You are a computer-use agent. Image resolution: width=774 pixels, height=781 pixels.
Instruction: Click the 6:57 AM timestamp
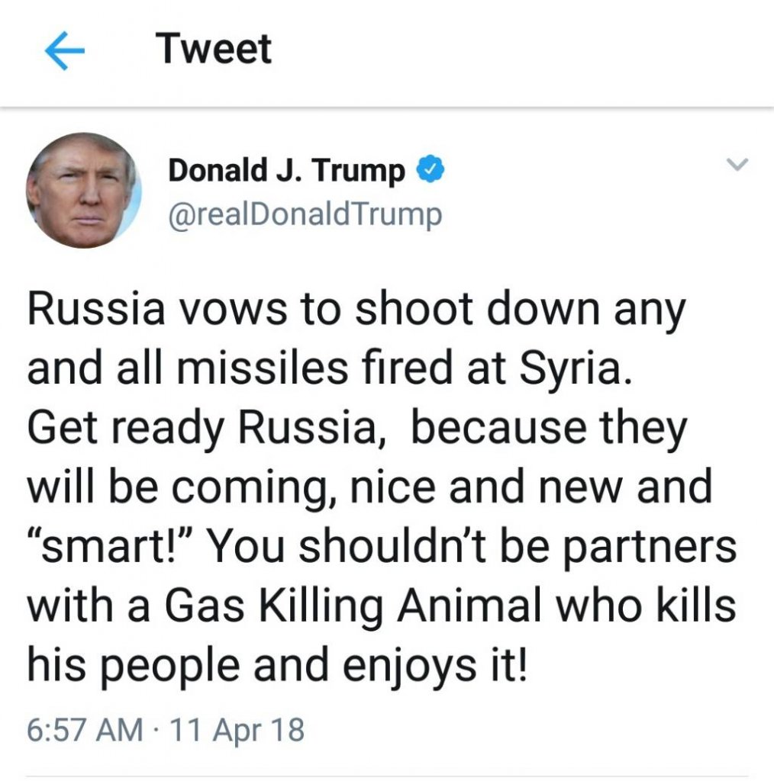click(85, 730)
